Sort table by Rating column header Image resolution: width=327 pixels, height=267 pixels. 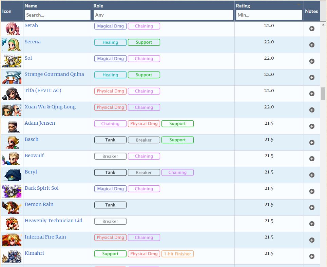click(x=243, y=6)
